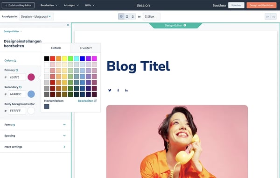Click the Twitter share icon
Image resolution: width=280 pixels, height=178 pixels.
(x=110, y=90)
